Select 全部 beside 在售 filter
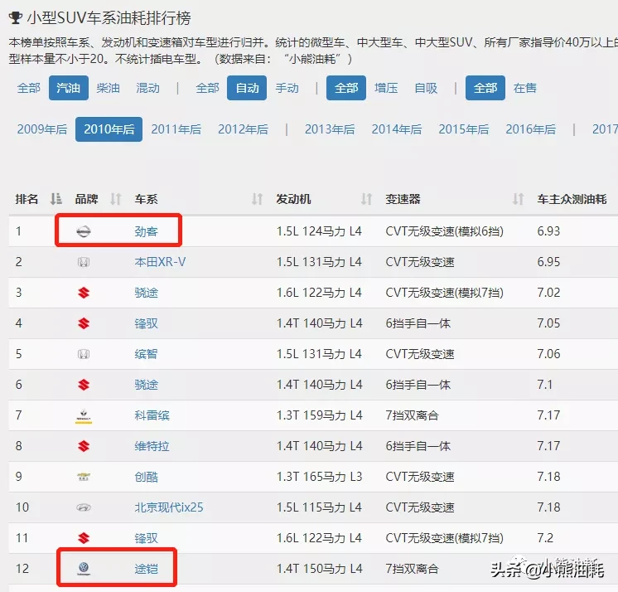The image size is (618, 592). click(x=485, y=88)
